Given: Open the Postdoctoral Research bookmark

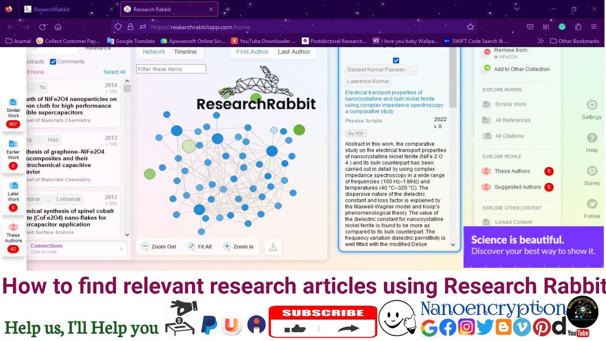Looking at the screenshot, I should [334, 41].
